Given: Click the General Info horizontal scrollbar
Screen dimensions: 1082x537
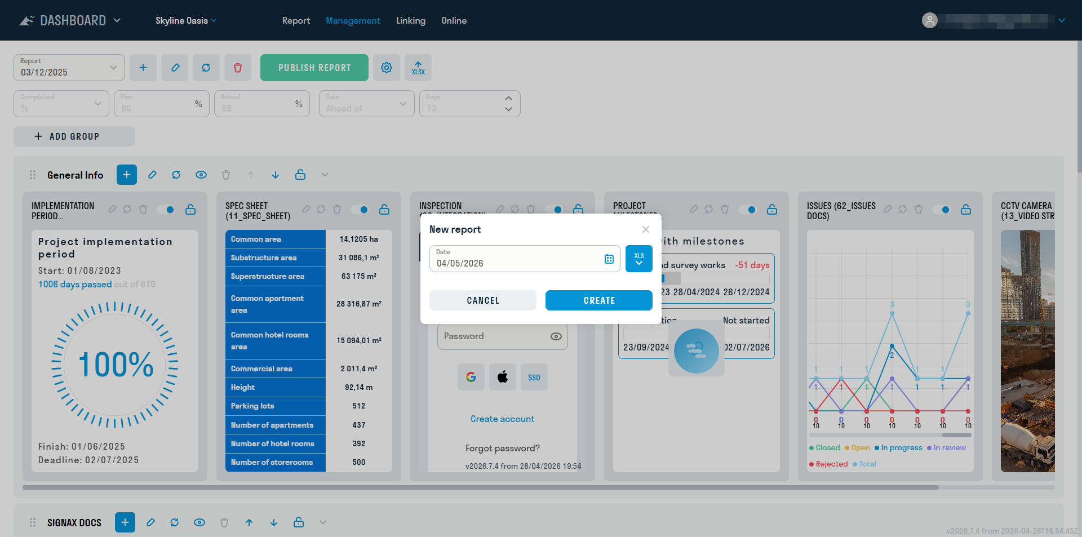Looking at the screenshot, I should tap(481, 487).
